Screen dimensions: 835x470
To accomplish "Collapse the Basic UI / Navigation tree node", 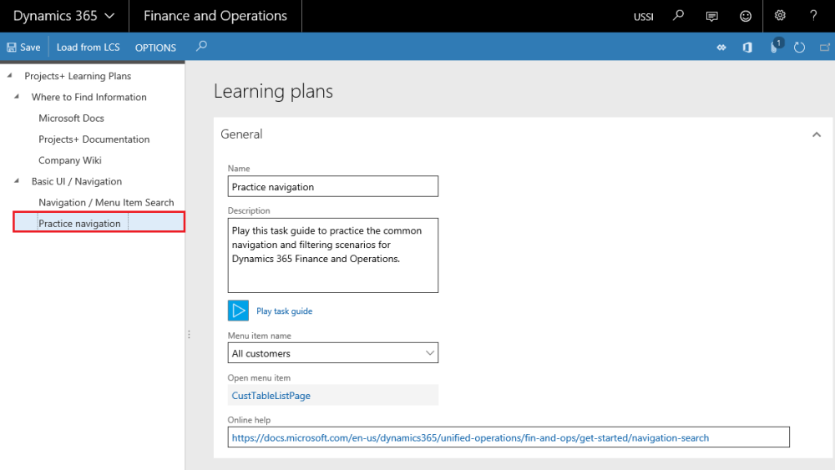I will (x=17, y=181).
